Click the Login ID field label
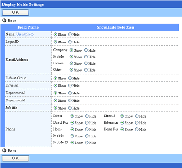 (12, 42)
